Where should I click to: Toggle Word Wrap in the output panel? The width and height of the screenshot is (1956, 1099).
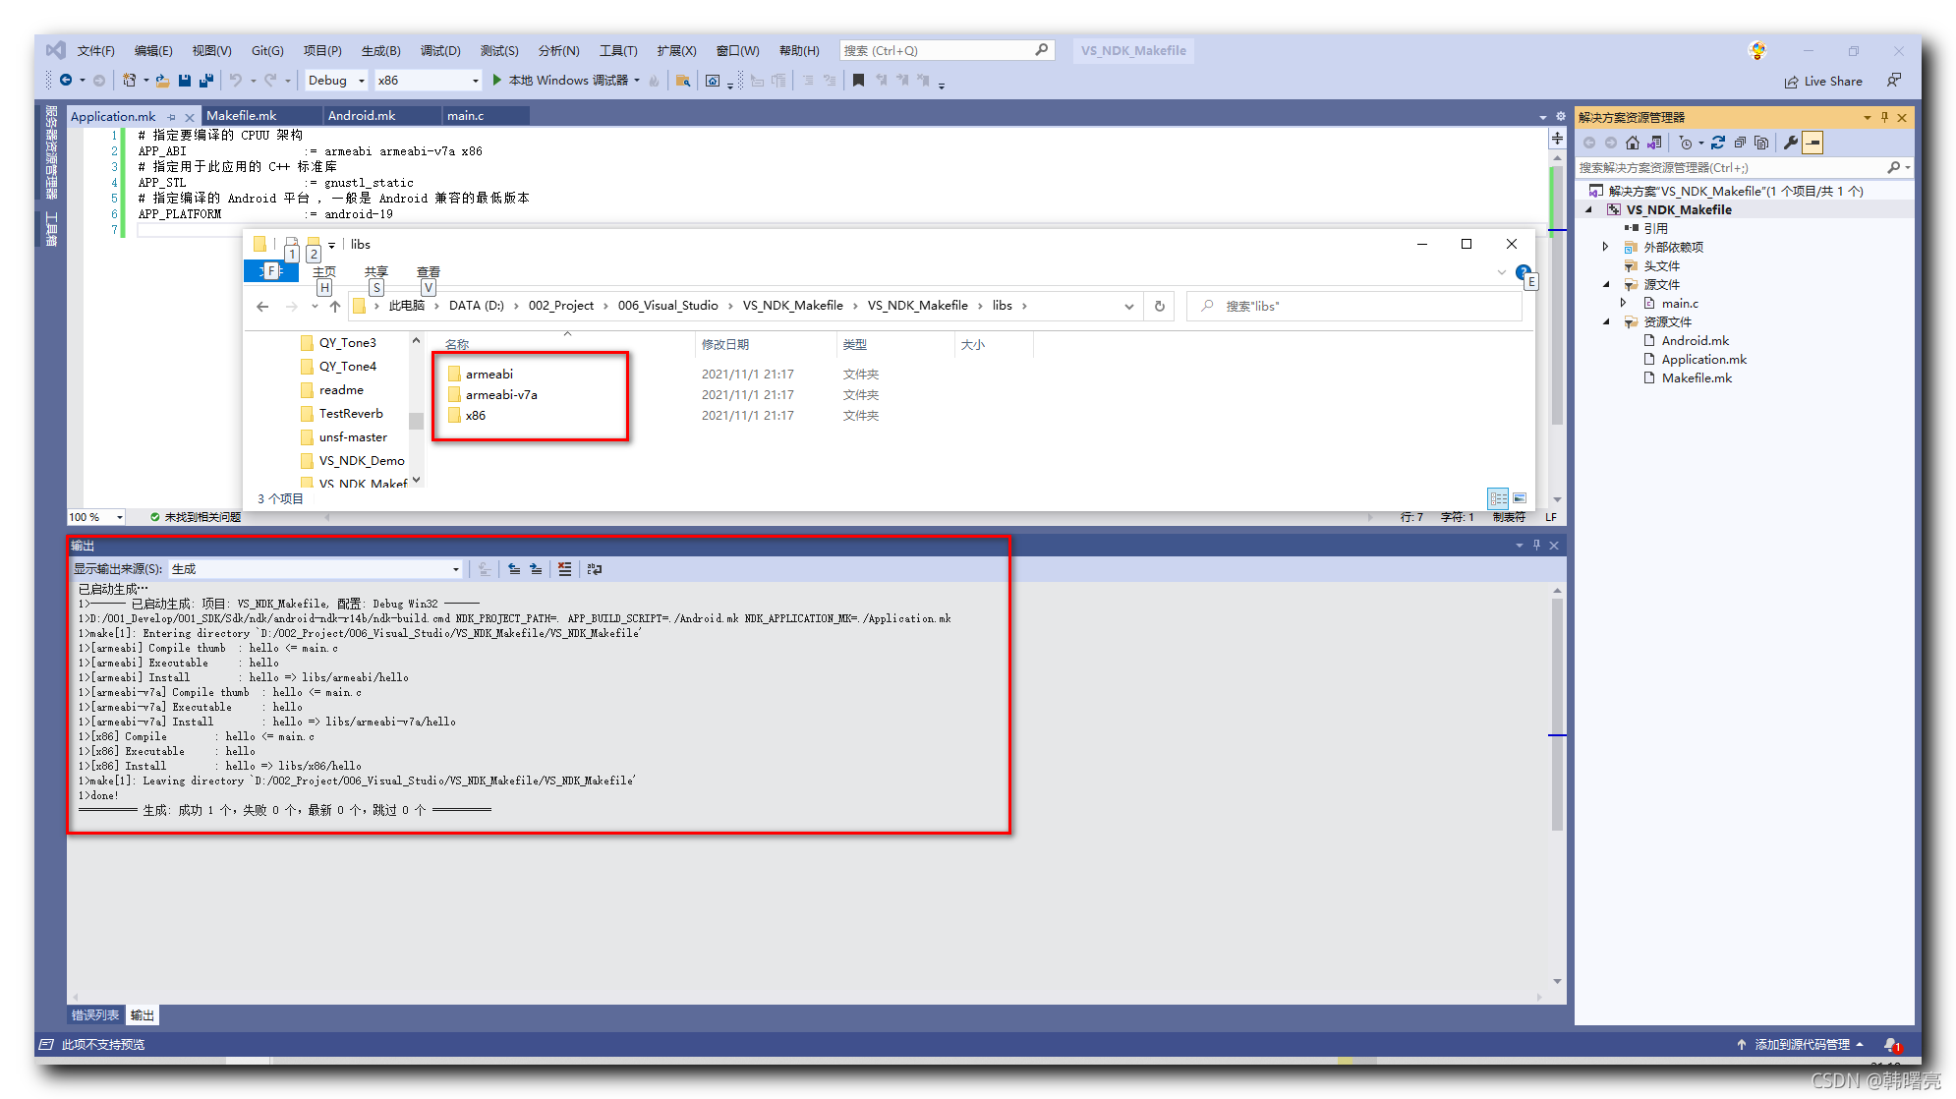(x=595, y=568)
